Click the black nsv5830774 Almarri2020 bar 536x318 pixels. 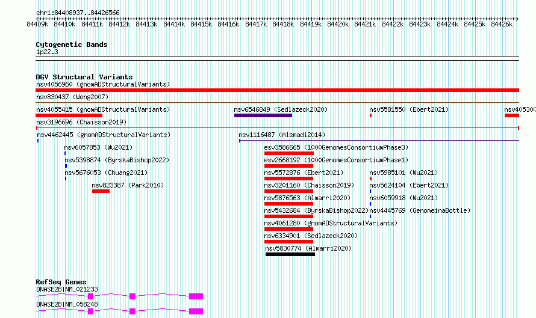[290, 254]
